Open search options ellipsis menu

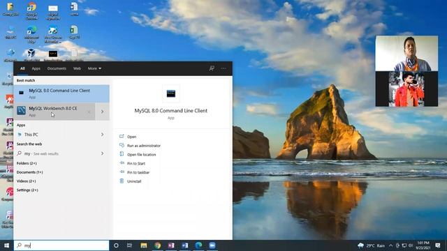click(223, 68)
